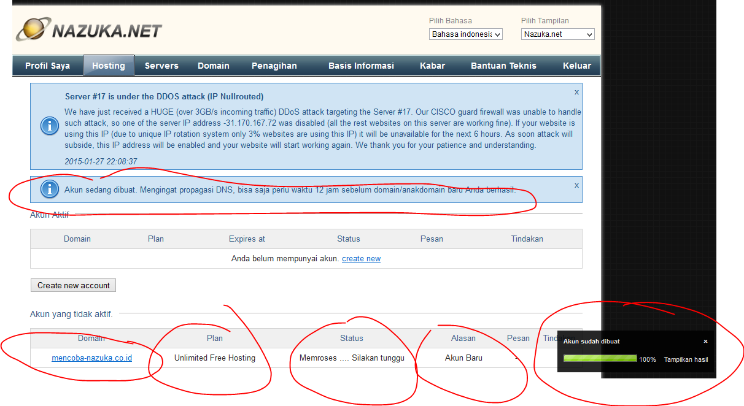
Task: Open Bantuan Teknis menu
Action: (503, 66)
